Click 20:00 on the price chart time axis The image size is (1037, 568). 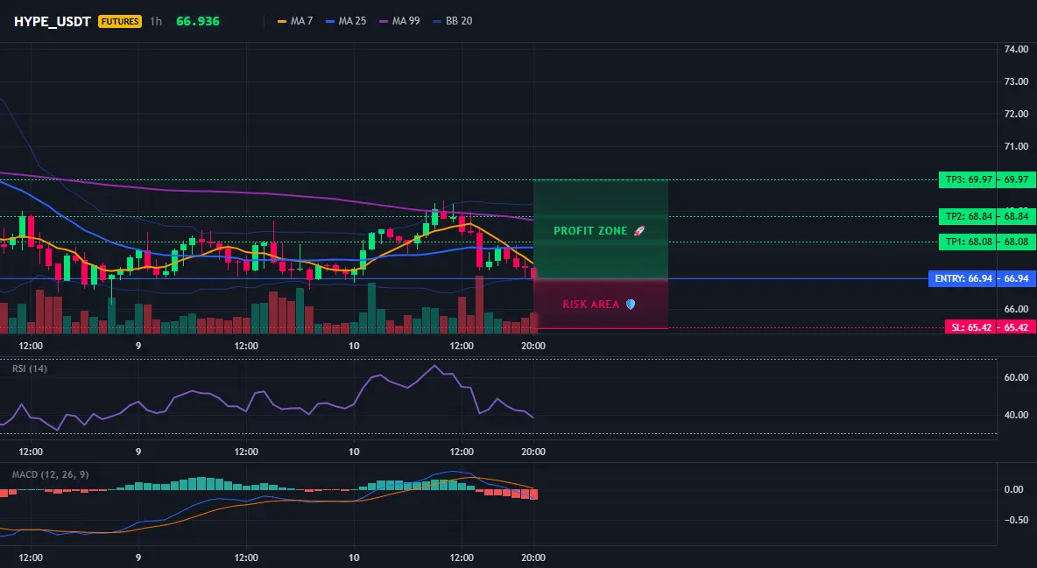click(x=533, y=346)
